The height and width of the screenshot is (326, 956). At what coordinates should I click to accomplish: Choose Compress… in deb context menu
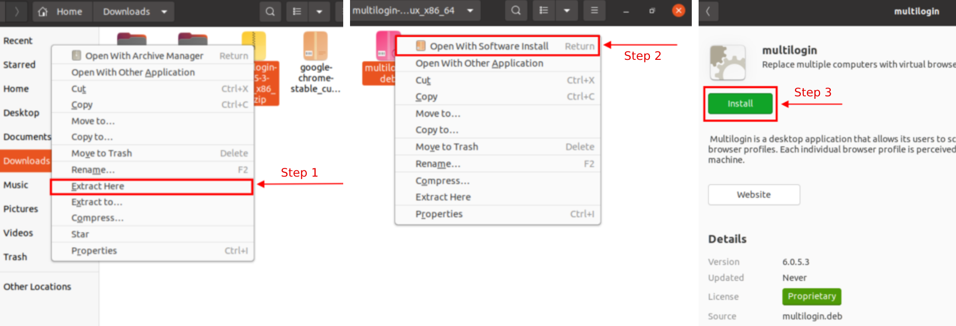[497, 181]
